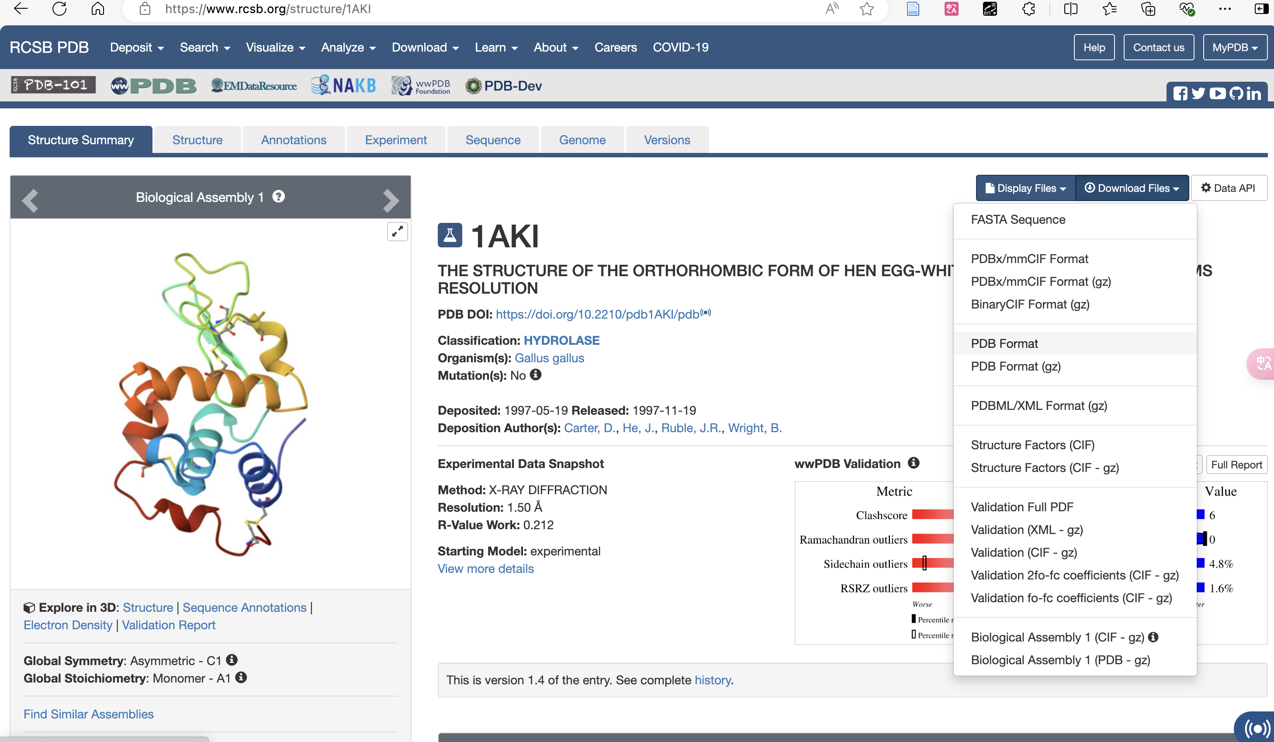Choose PDB Format from the download menu
The width and height of the screenshot is (1274, 742).
[x=1004, y=343]
